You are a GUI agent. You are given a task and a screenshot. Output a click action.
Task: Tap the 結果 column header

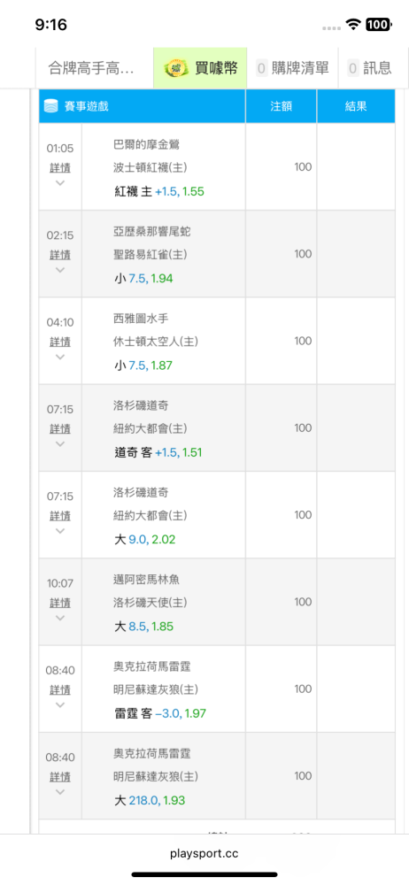356,106
